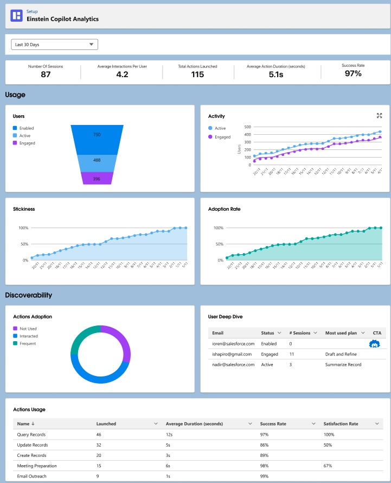Click the Setup breadcrumb link
Viewport: 391px width, 483px height.
pos(32,11)
